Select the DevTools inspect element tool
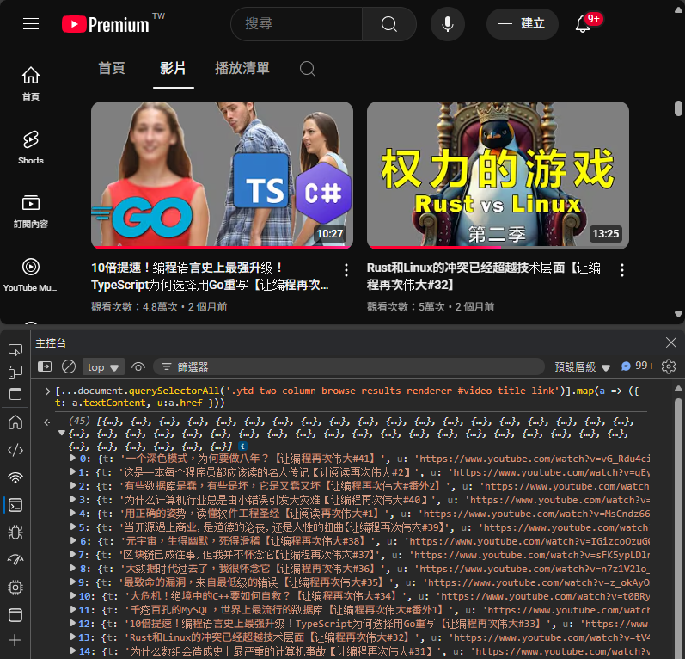 pos(15,349)
